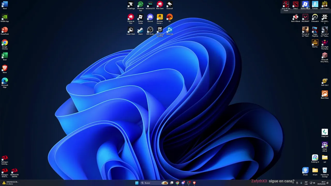
Task: Select the Black Mesa desktop icon
Action: 325,95
